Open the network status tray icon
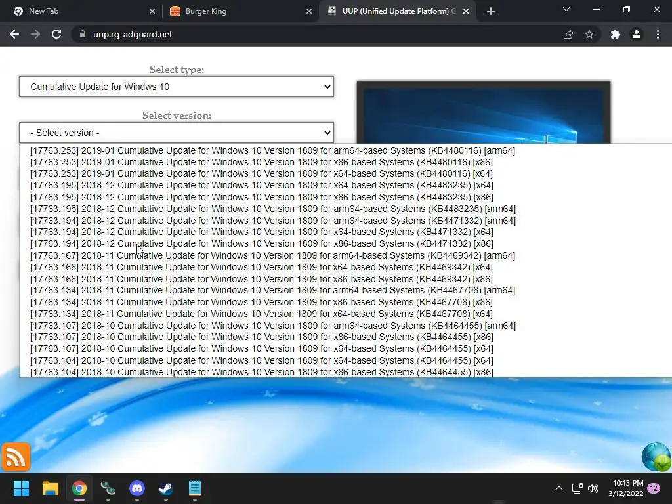Image resolution: width=672 pixels, height=504 pixels. click(x=577, y=488)
